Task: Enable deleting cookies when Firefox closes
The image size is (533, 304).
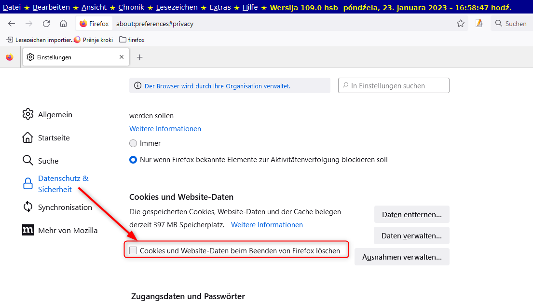Action: [x=133, y=250]
